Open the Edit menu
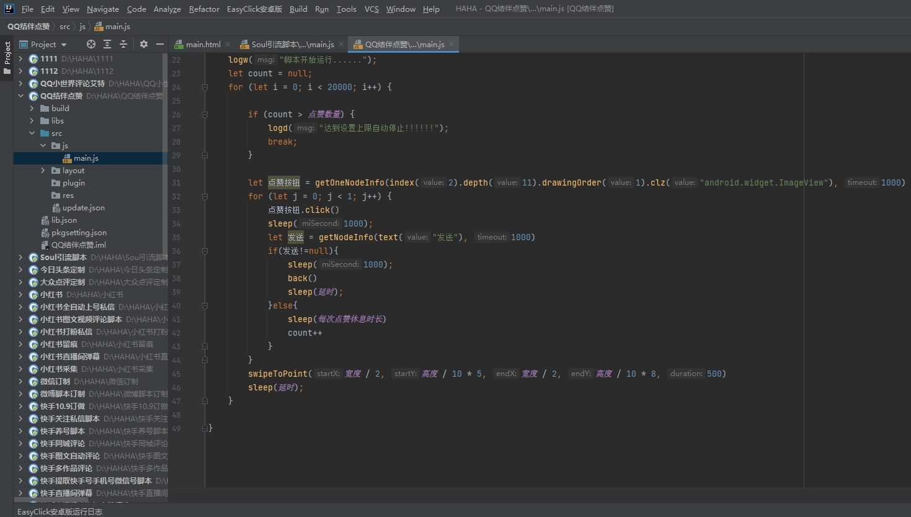 pos(48,9)
